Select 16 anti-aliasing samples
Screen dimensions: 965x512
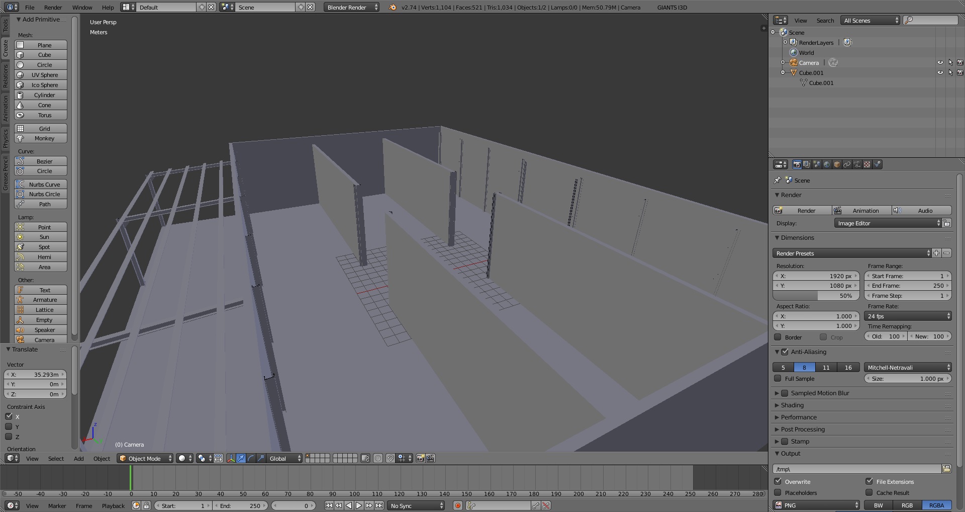848,367
